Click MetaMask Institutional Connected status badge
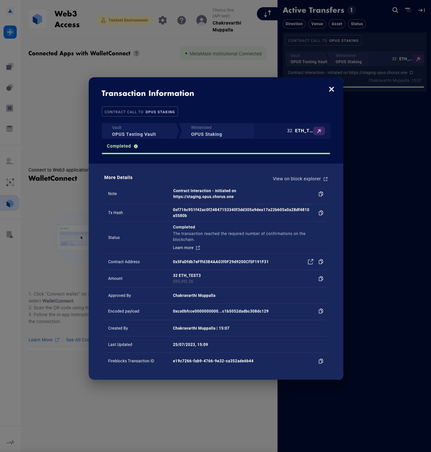 click(224, 54)
